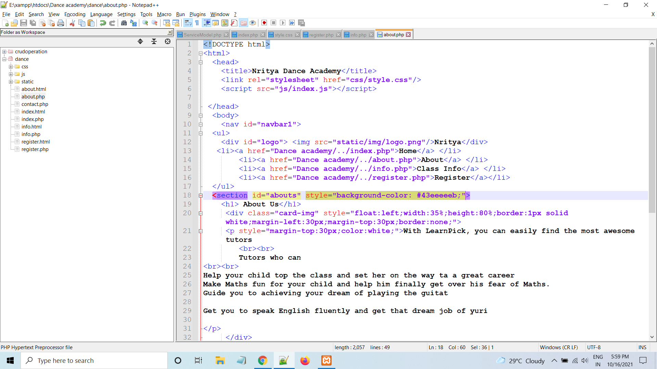
Task: Open the Plugins menu
Action: [197, 14]
